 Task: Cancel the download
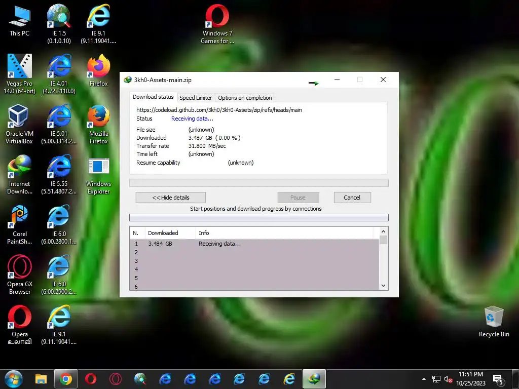(x=352, y=198)
